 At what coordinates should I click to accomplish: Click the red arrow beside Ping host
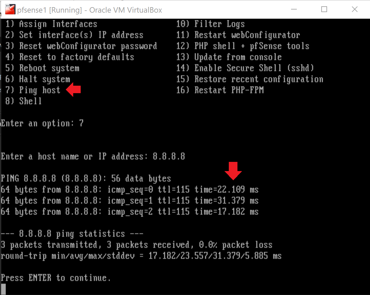tap(73, 90)
